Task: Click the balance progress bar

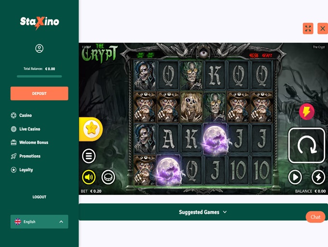Action: (40, 76)
